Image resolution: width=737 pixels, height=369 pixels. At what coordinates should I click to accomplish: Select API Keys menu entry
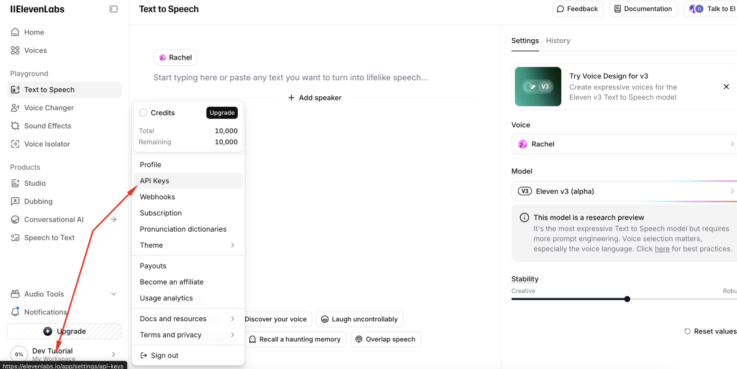tap(188, 181)
